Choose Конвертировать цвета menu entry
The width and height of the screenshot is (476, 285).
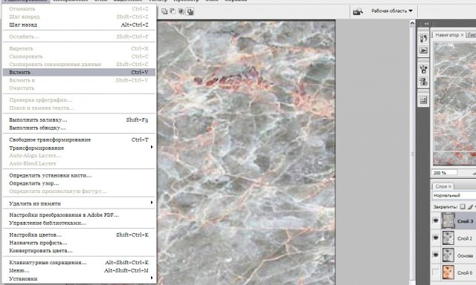click(x=79, y=250)
